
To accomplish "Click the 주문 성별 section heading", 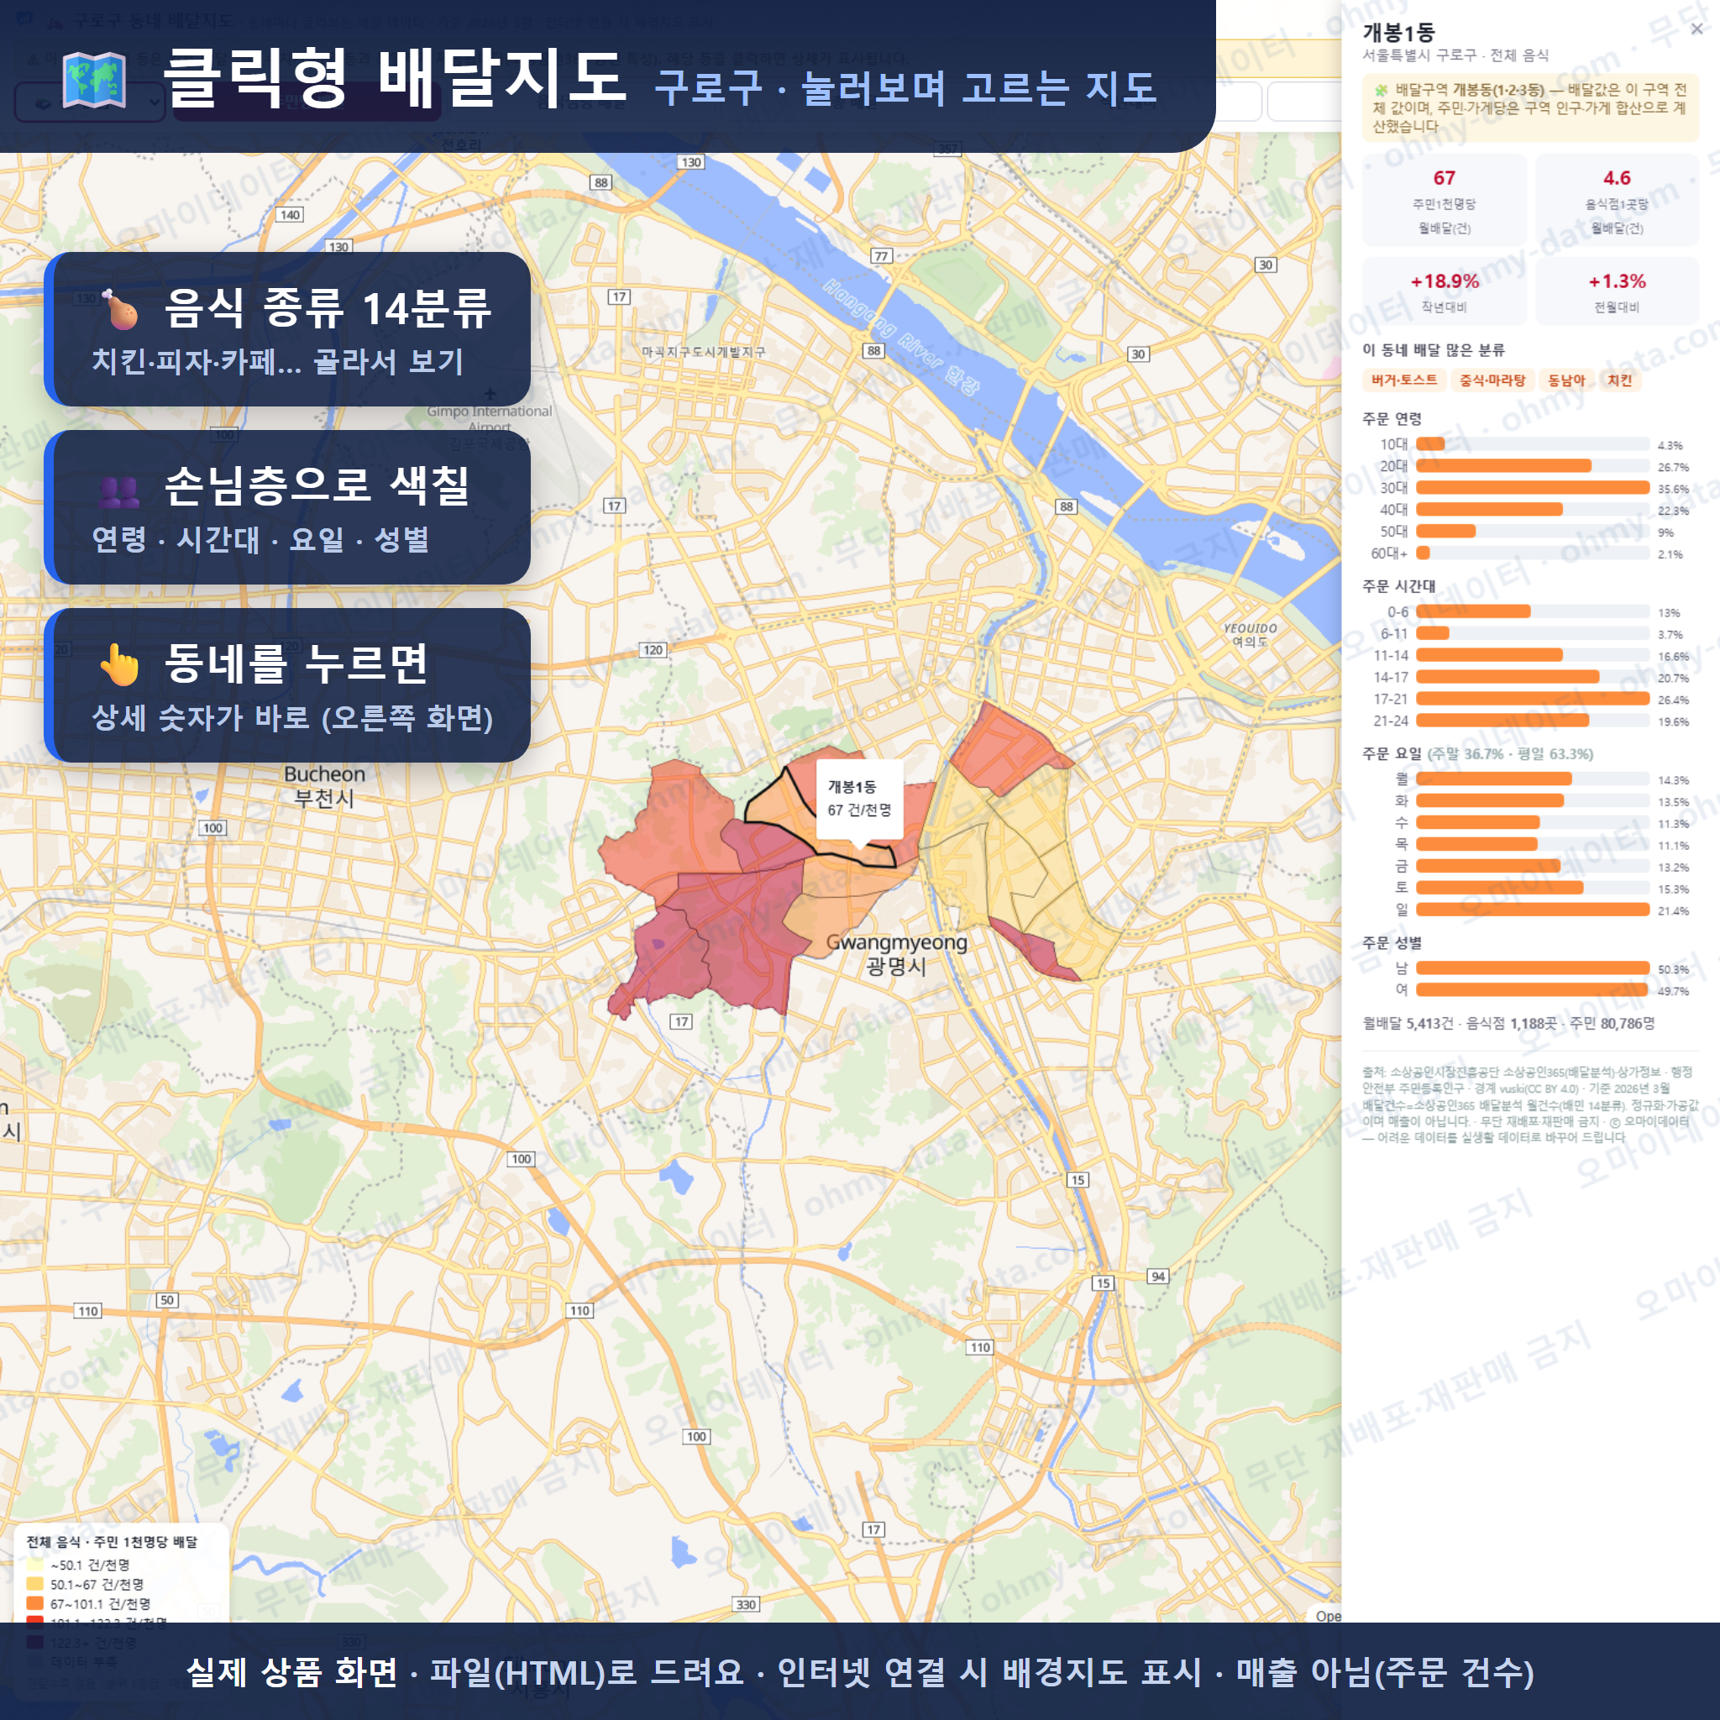I will 1392,942.
